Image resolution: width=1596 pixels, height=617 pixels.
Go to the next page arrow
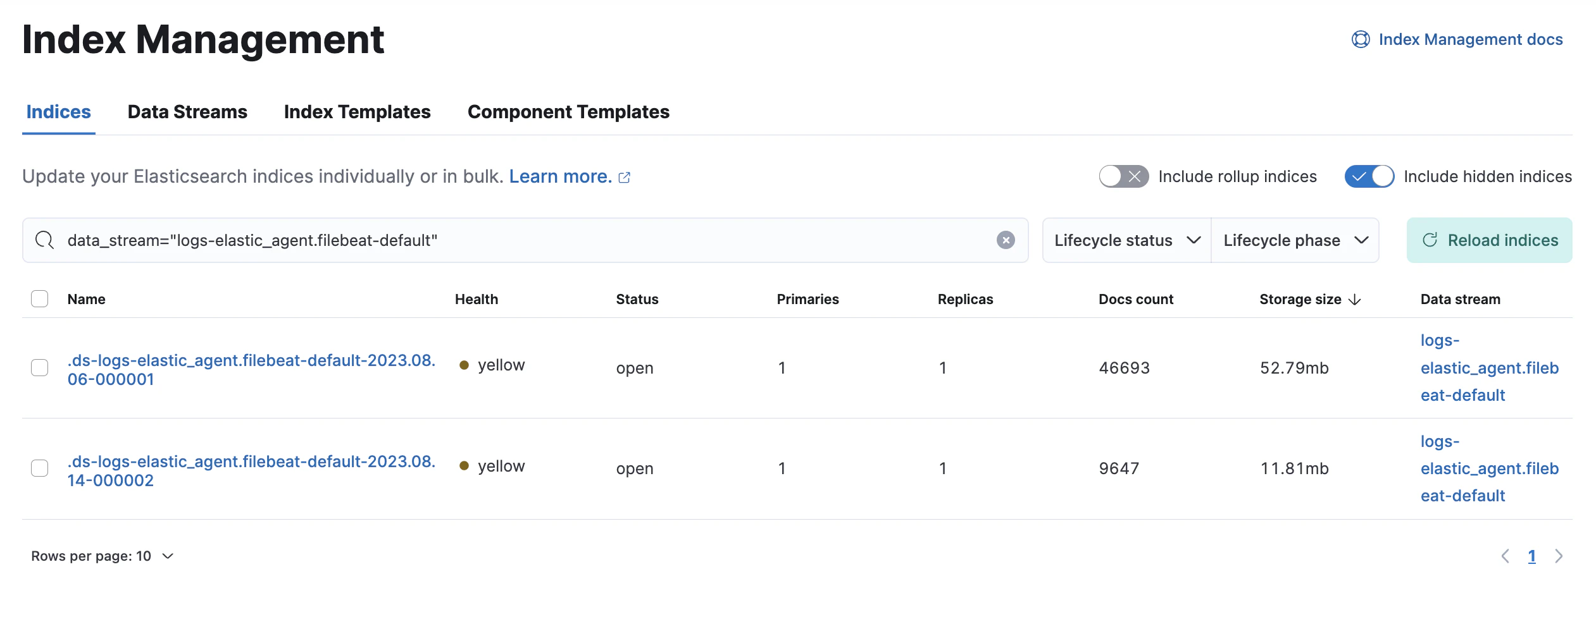(x=1559, y=556)
